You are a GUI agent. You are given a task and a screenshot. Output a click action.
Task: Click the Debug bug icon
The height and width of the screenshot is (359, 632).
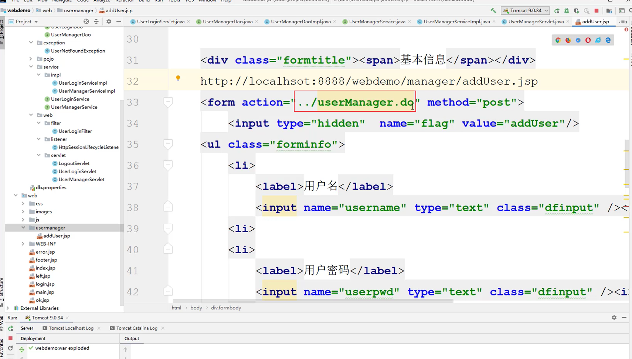567,11
